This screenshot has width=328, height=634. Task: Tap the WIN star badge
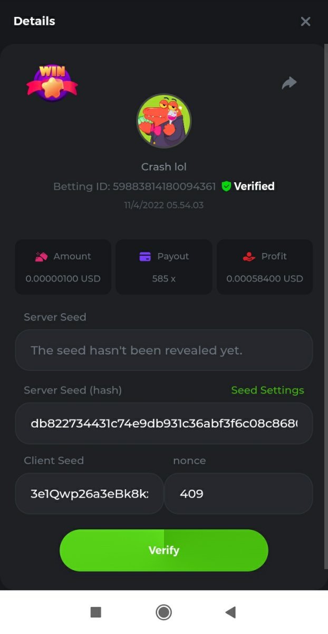(x=52, y=83)
